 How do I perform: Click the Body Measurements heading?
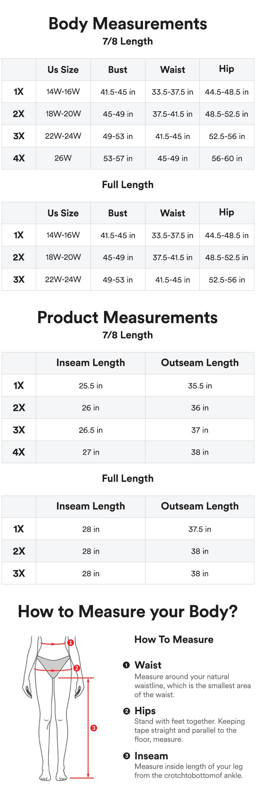128,24
